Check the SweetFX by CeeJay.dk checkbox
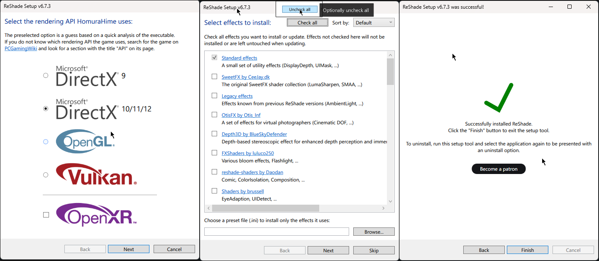The height and width of the screenshot is (261, 599). (x=215, y=77)
